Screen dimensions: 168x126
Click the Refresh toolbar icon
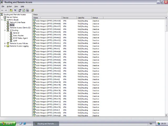click(x=24, y=10)
